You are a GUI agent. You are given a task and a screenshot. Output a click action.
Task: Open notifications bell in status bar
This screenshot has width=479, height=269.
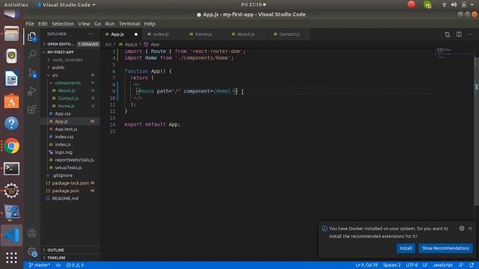[472, 265]
